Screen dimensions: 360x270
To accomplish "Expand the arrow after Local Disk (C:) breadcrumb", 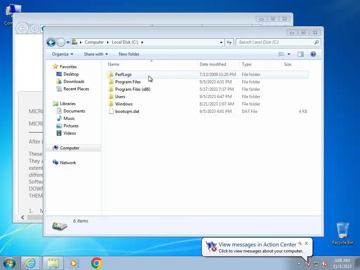I will [x=142, y=42].
